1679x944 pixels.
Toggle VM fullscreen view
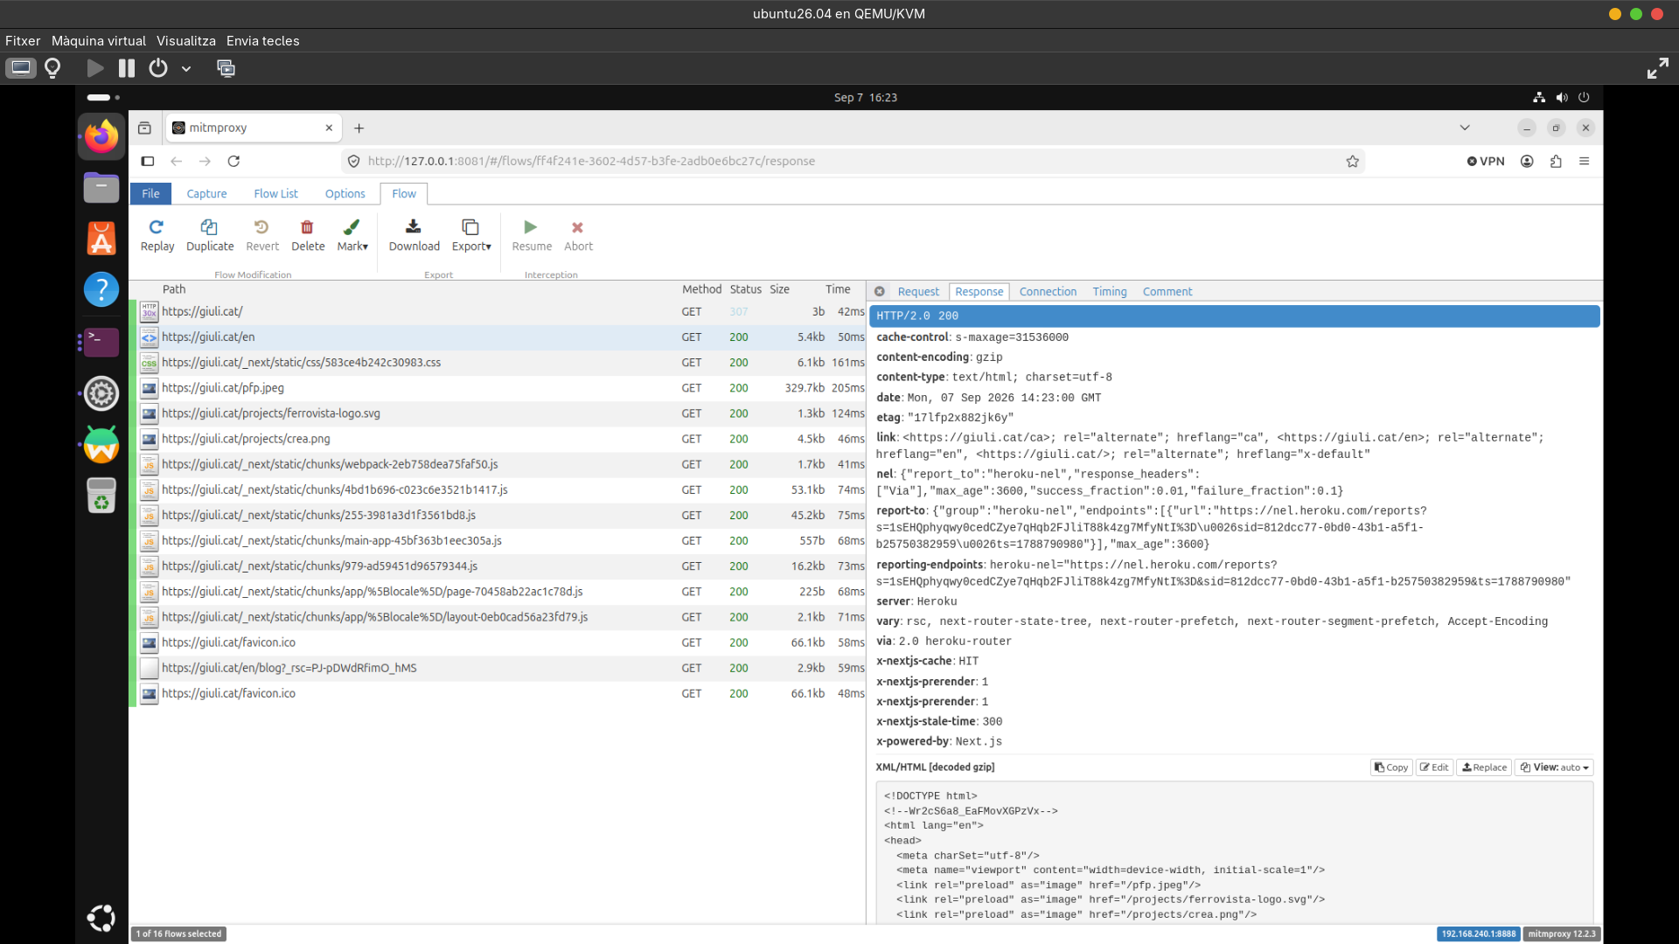pos(1657,68)
